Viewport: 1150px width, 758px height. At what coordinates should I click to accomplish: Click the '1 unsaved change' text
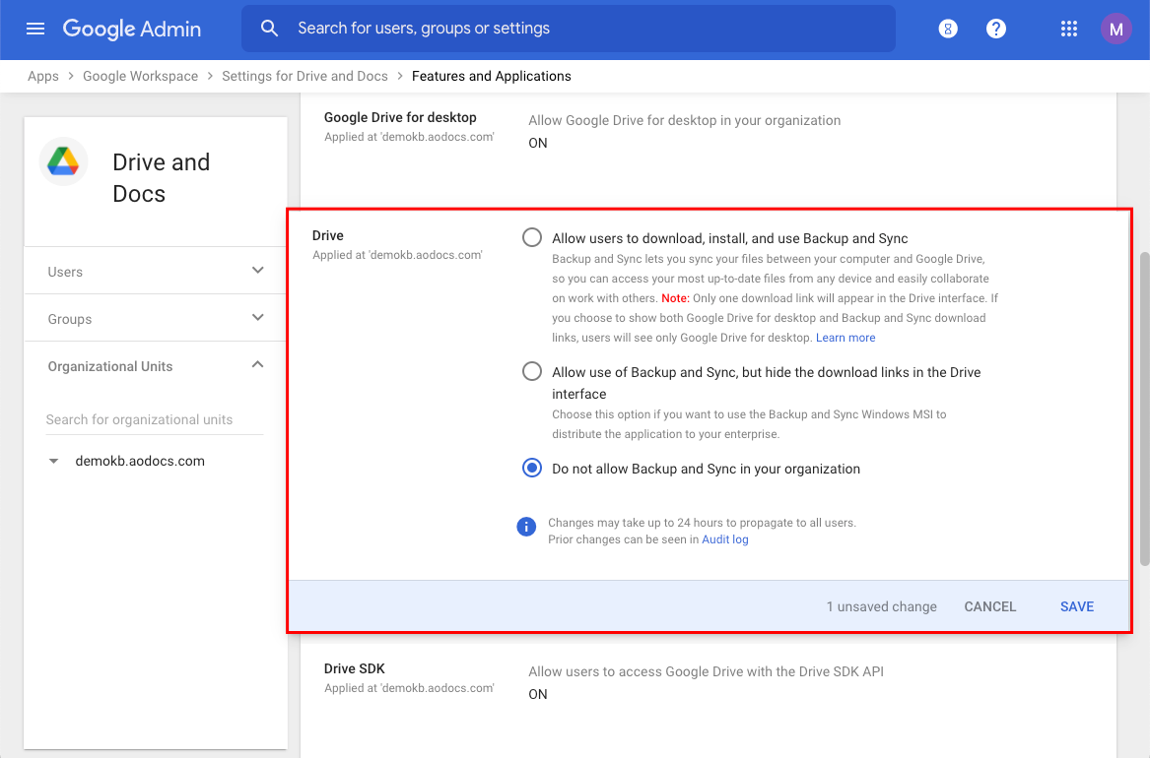[882, 606]
